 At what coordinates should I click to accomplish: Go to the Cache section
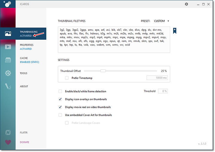[24, 58]
